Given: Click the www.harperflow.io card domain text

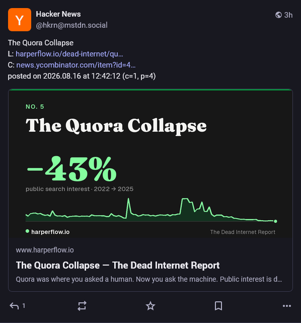Looking at the screenshot, I should click(x=45, y=250).
